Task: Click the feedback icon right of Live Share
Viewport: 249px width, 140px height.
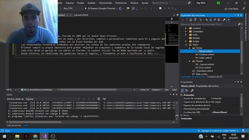Action: (244, 9)
